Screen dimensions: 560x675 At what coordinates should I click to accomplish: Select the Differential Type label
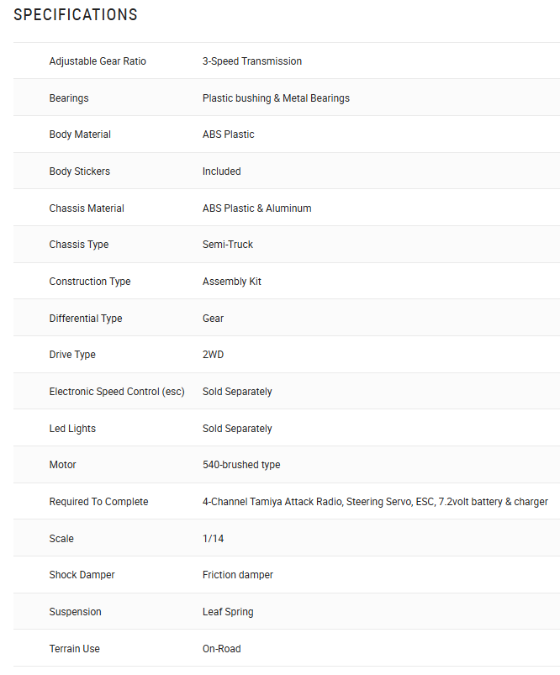tap(86, 319)
